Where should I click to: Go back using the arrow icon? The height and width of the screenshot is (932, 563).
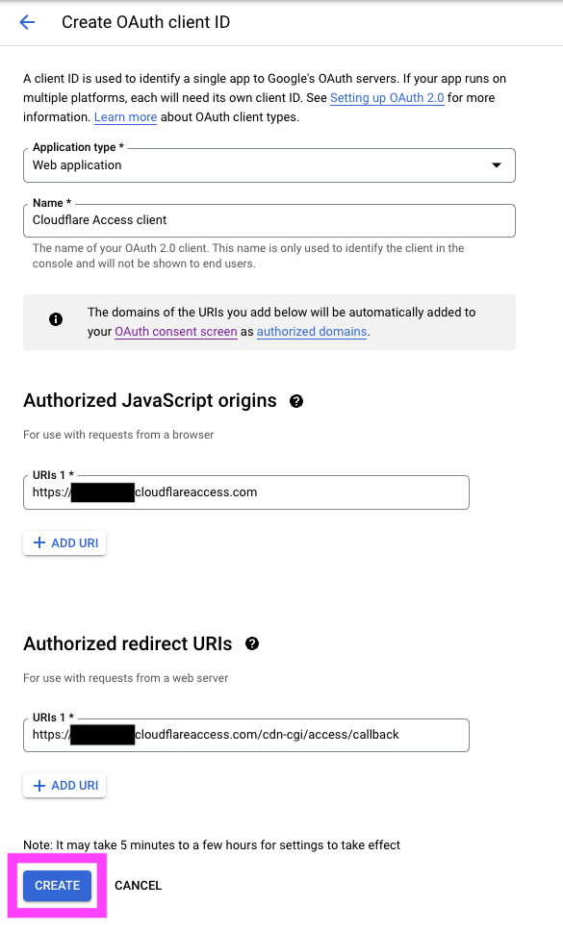(27, 22)
